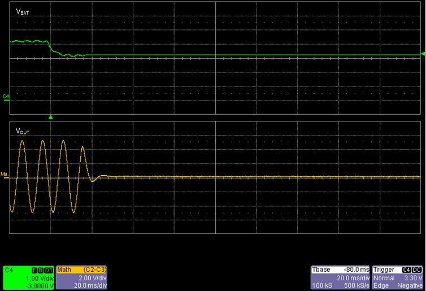
Task: Click the green trigger level arrow at right edge
Action: (422, 54)
